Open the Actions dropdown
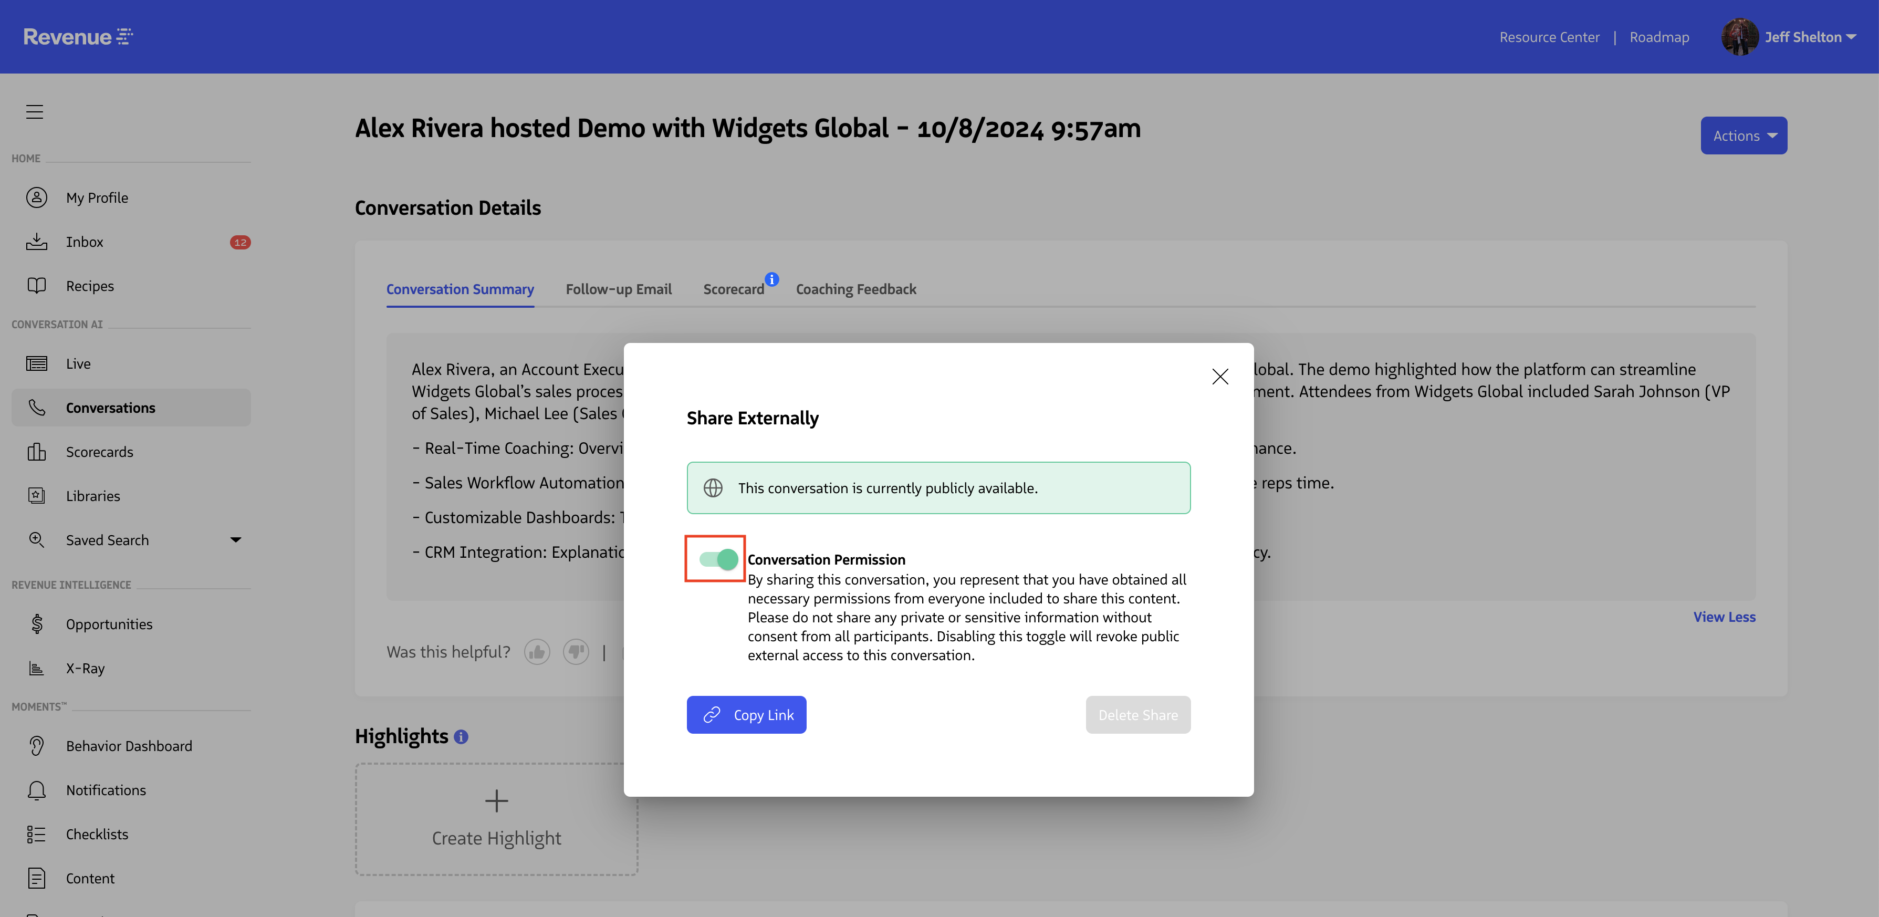The width and height of the screenshot is (1879, 917). (x=1744, y=135)
